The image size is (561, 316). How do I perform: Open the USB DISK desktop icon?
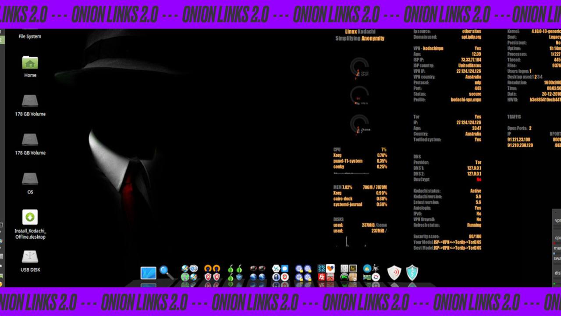pyautogui.click(x=30, y=257)
